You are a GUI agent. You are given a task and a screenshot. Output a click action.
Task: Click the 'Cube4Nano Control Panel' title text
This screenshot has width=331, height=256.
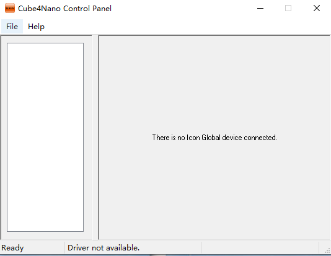click(64, 9)
